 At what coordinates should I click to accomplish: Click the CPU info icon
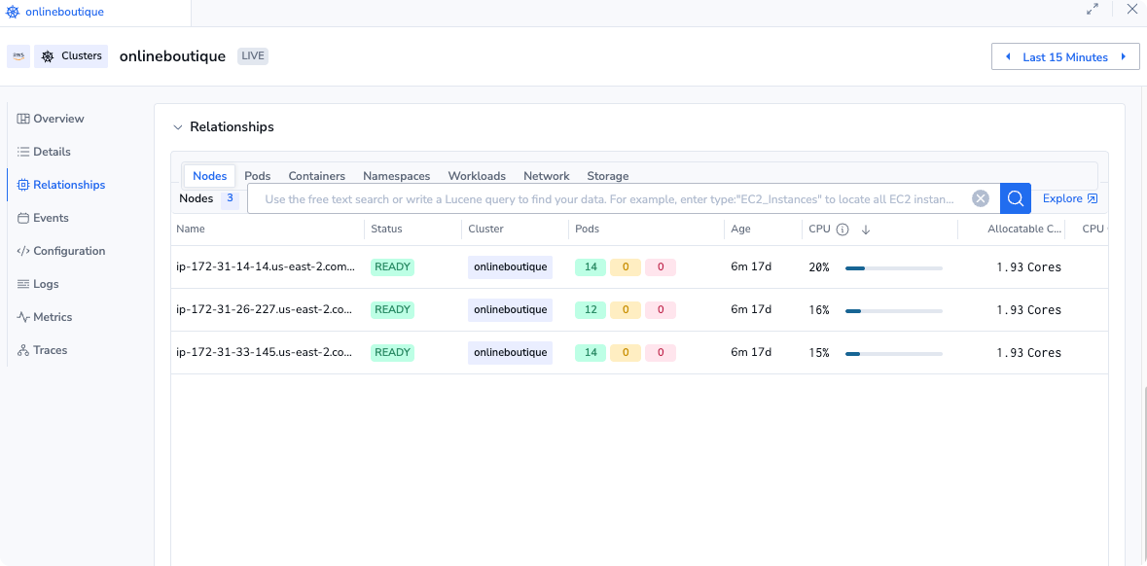pyautogui.click(x=842, y=230)
